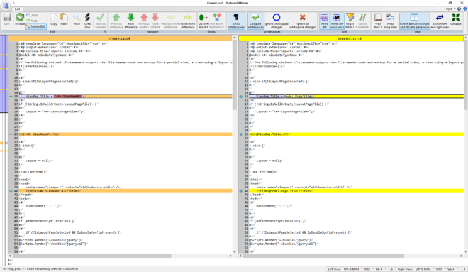Viewport: 468px width, 272px height.
Task: Click the Create2.cs.t4 pane header
Action: point(351,38)
